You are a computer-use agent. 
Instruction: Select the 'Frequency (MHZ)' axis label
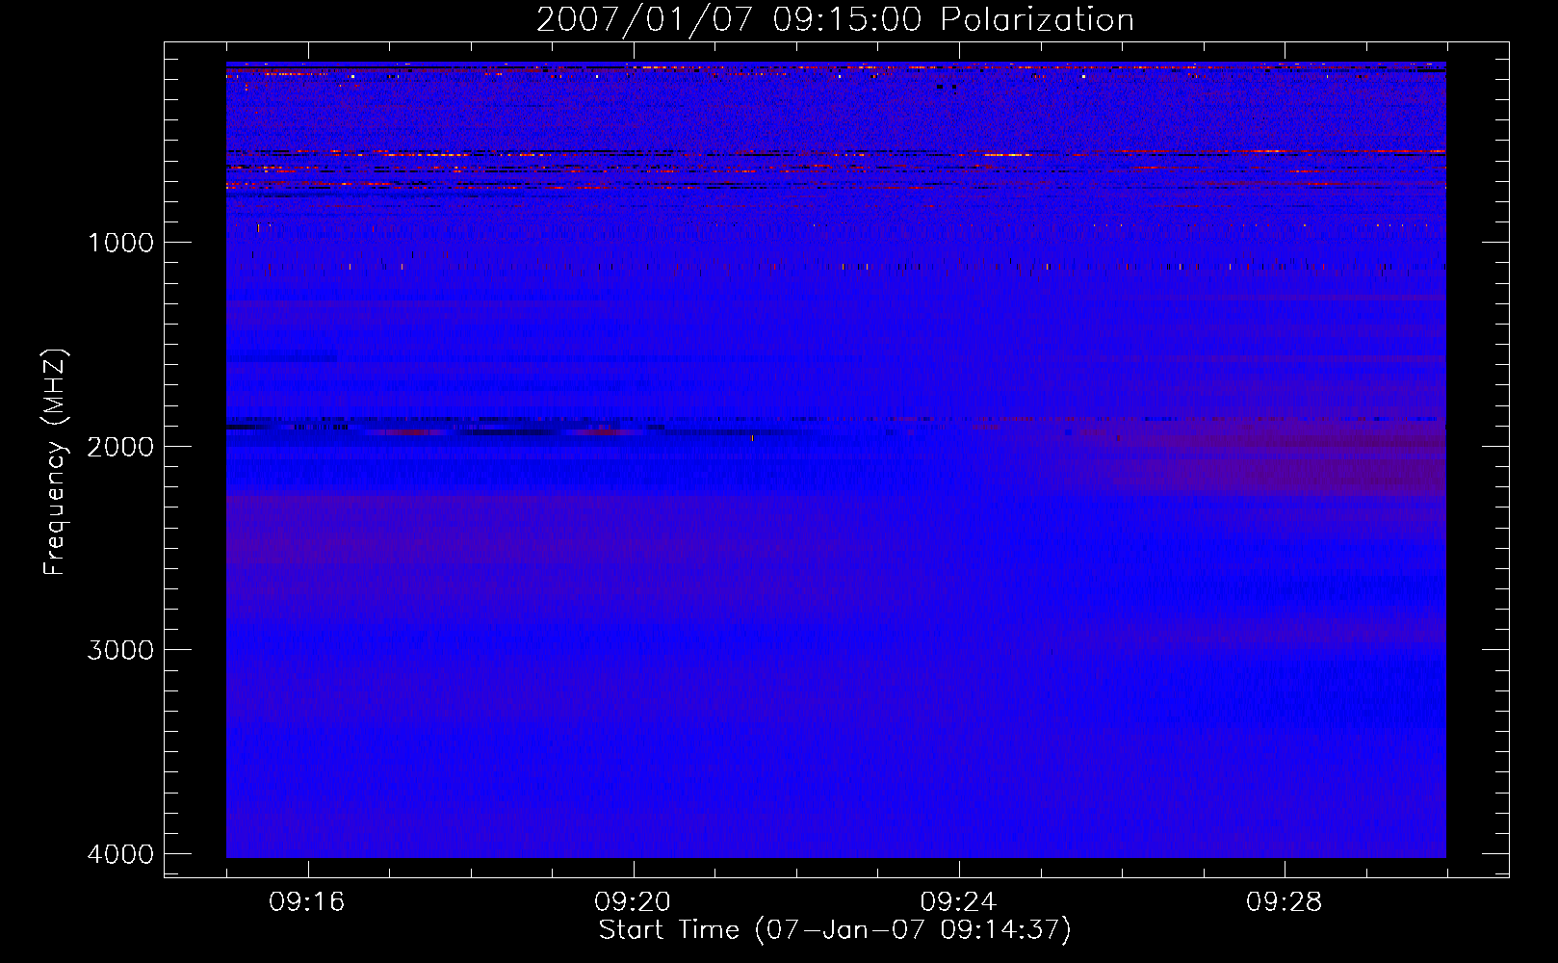[x=56, y=461]
